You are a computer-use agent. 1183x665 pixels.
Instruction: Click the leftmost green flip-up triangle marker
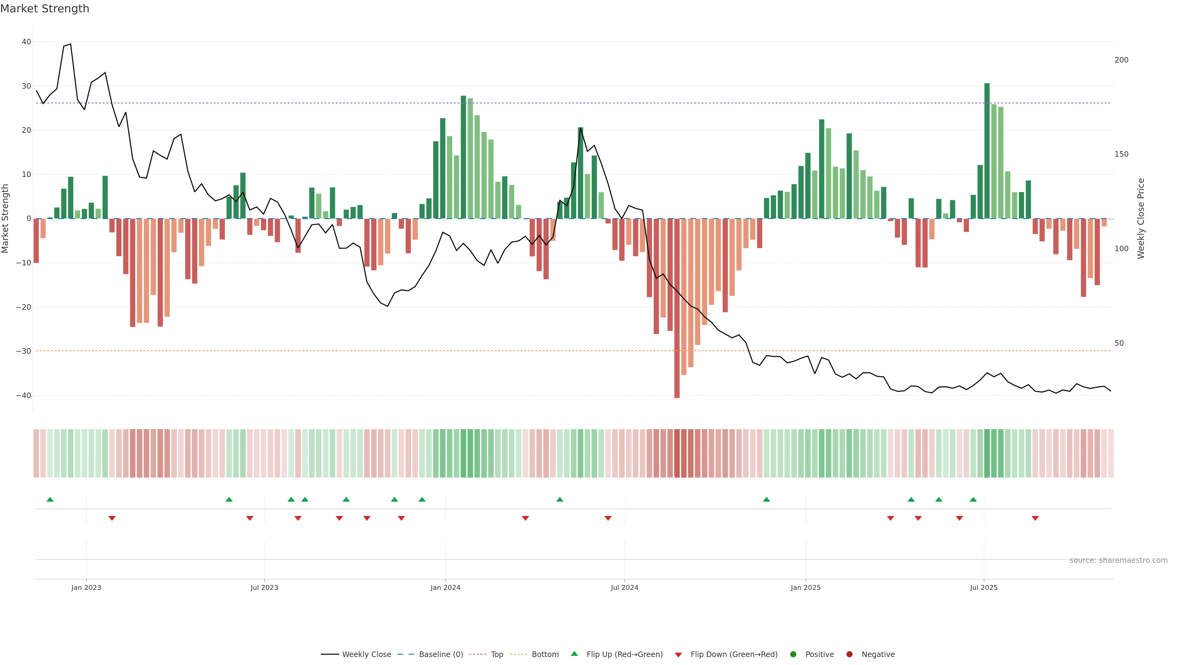(x=50, y=499)
